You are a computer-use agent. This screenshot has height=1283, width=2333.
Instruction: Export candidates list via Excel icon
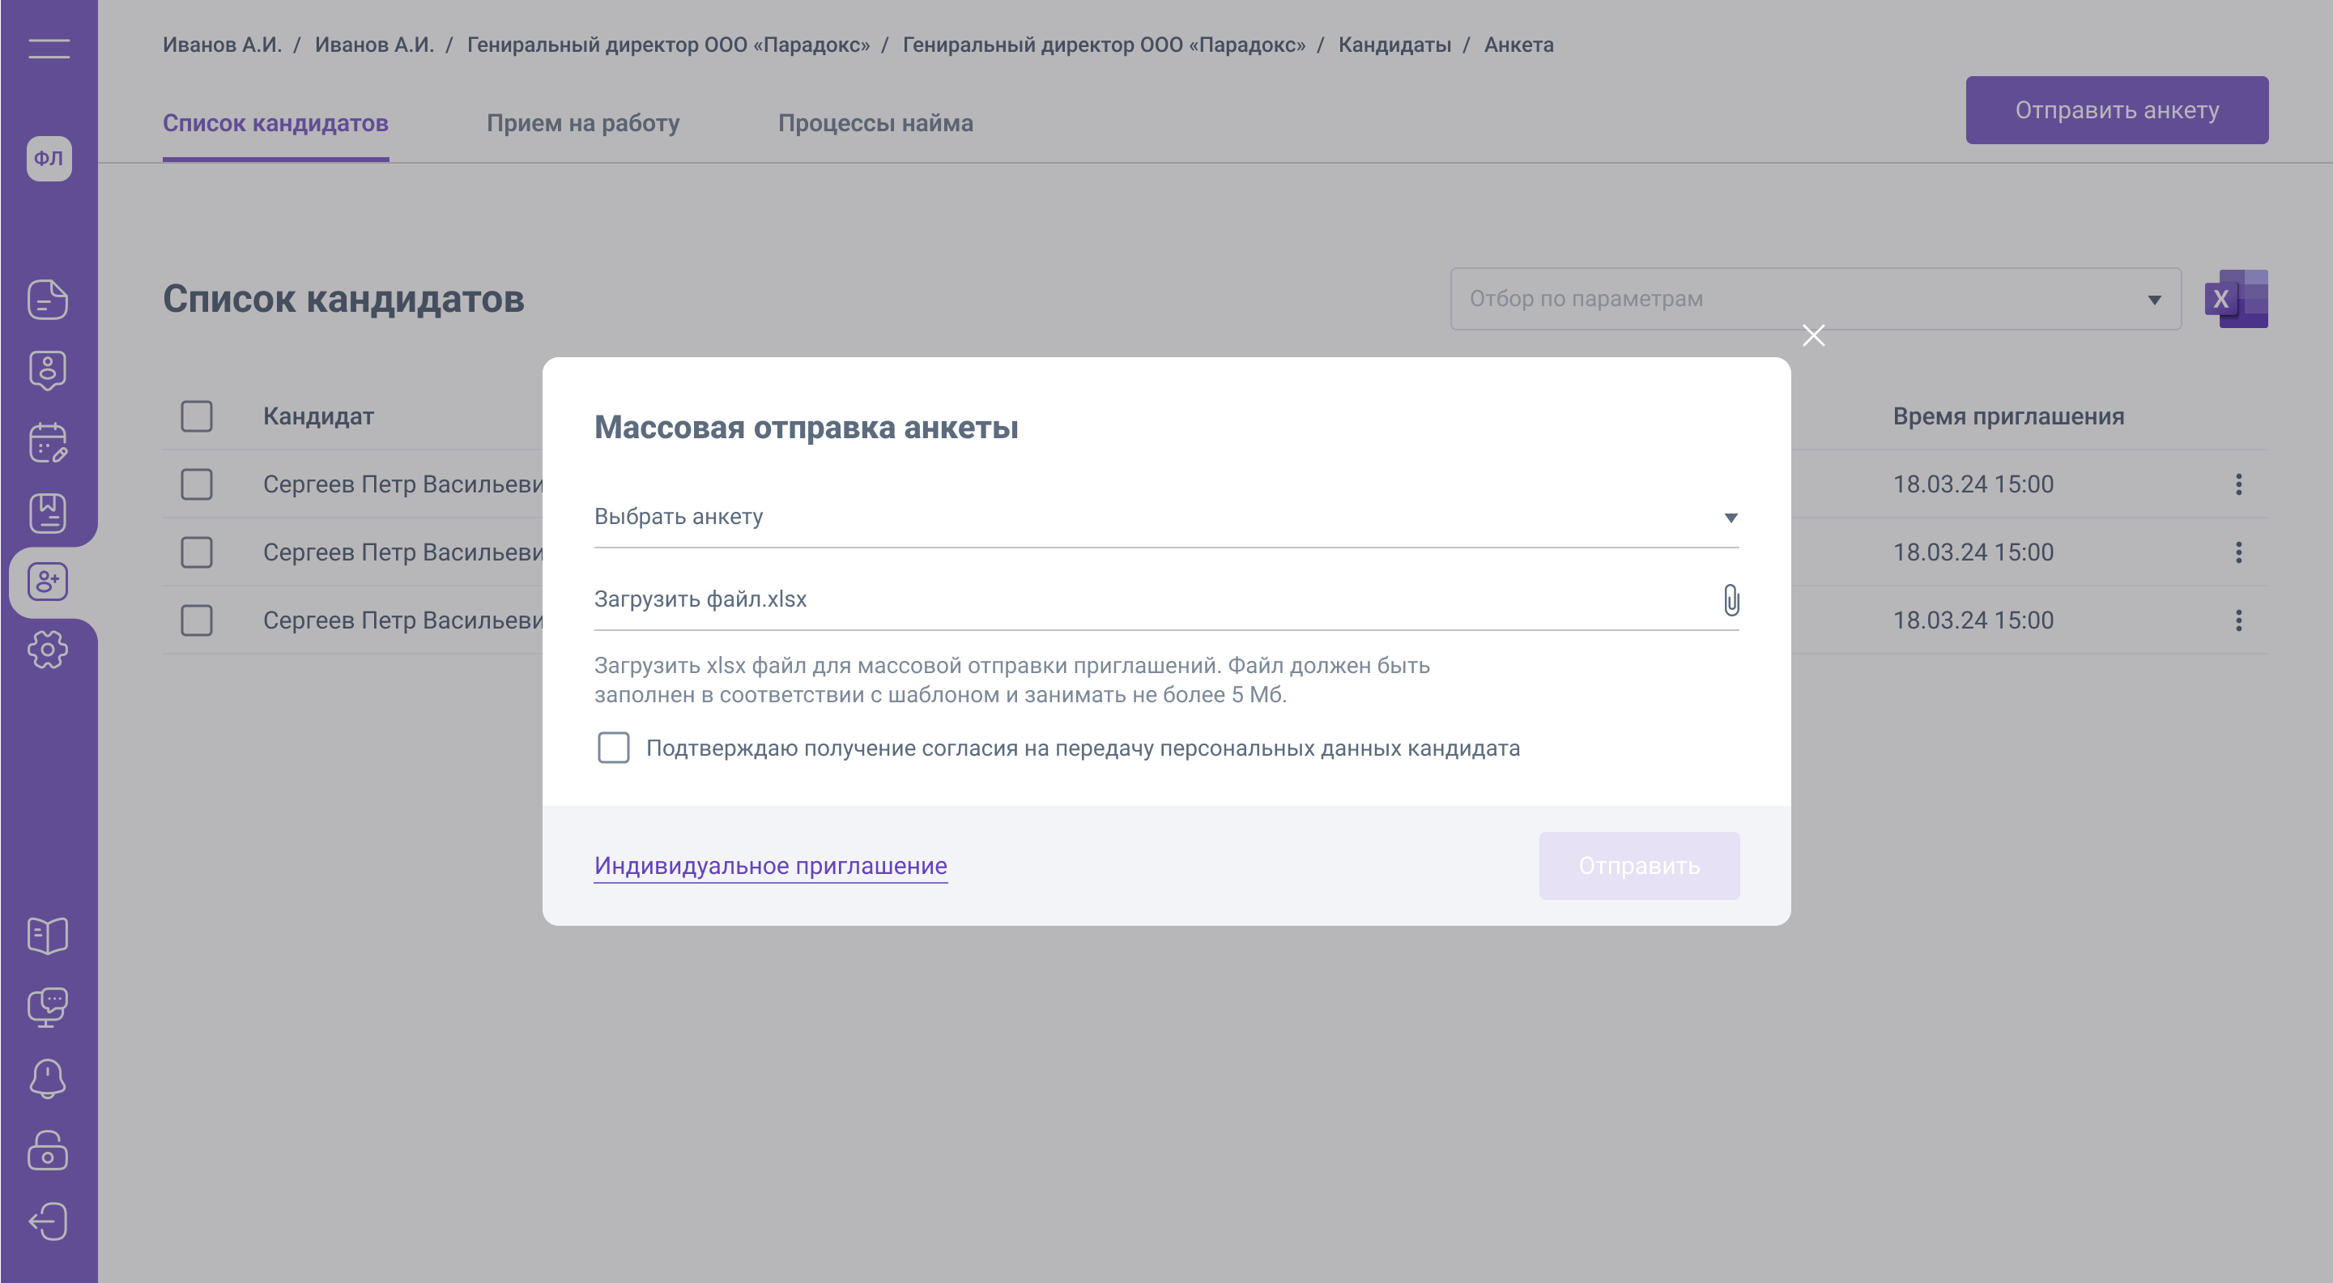[2236, 299]
